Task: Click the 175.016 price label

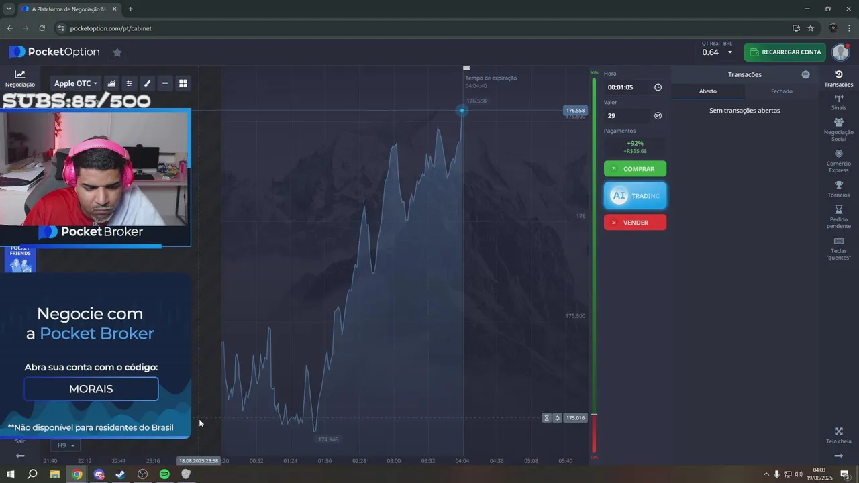Action: point(575,418)
